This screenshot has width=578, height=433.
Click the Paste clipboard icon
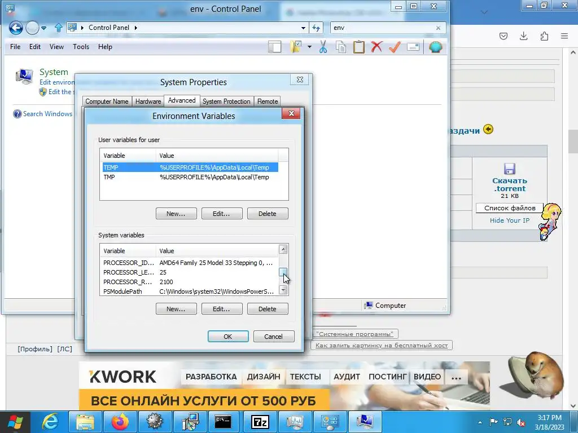pos(358,47)
